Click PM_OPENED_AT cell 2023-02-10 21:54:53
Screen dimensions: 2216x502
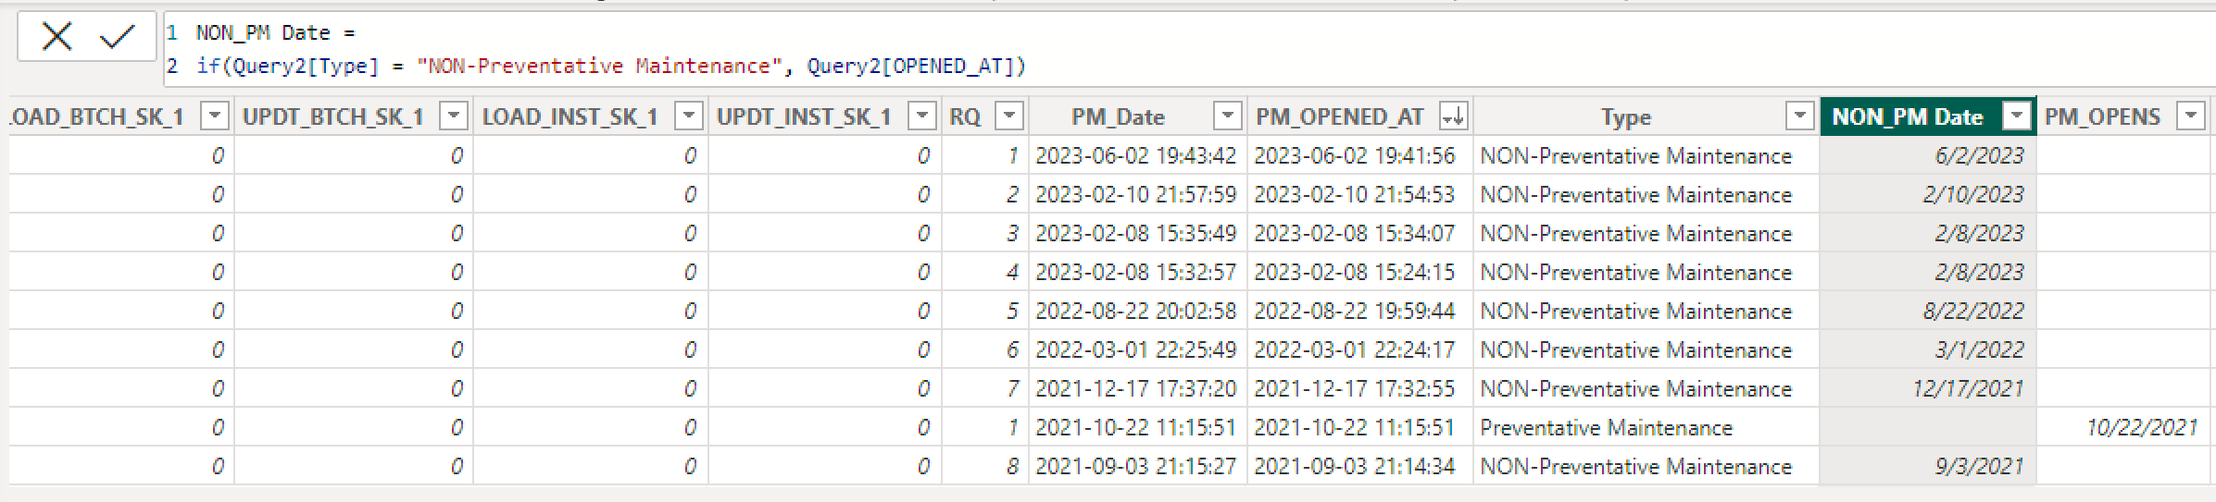point(1360,195)
